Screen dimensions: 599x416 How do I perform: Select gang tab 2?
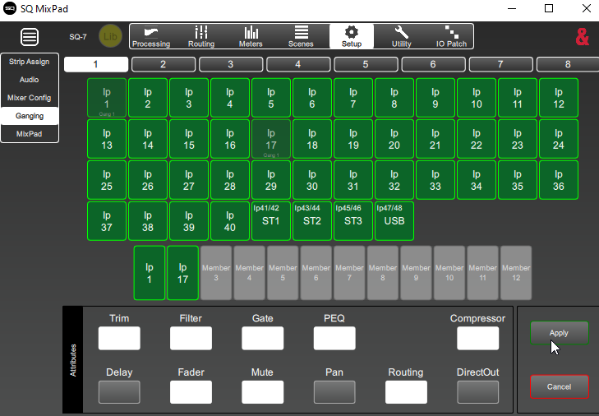coord(164,64)
